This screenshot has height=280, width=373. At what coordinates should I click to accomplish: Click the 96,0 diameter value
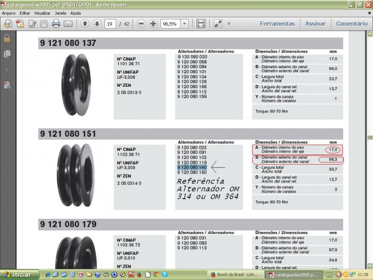[x=333, y=69]
